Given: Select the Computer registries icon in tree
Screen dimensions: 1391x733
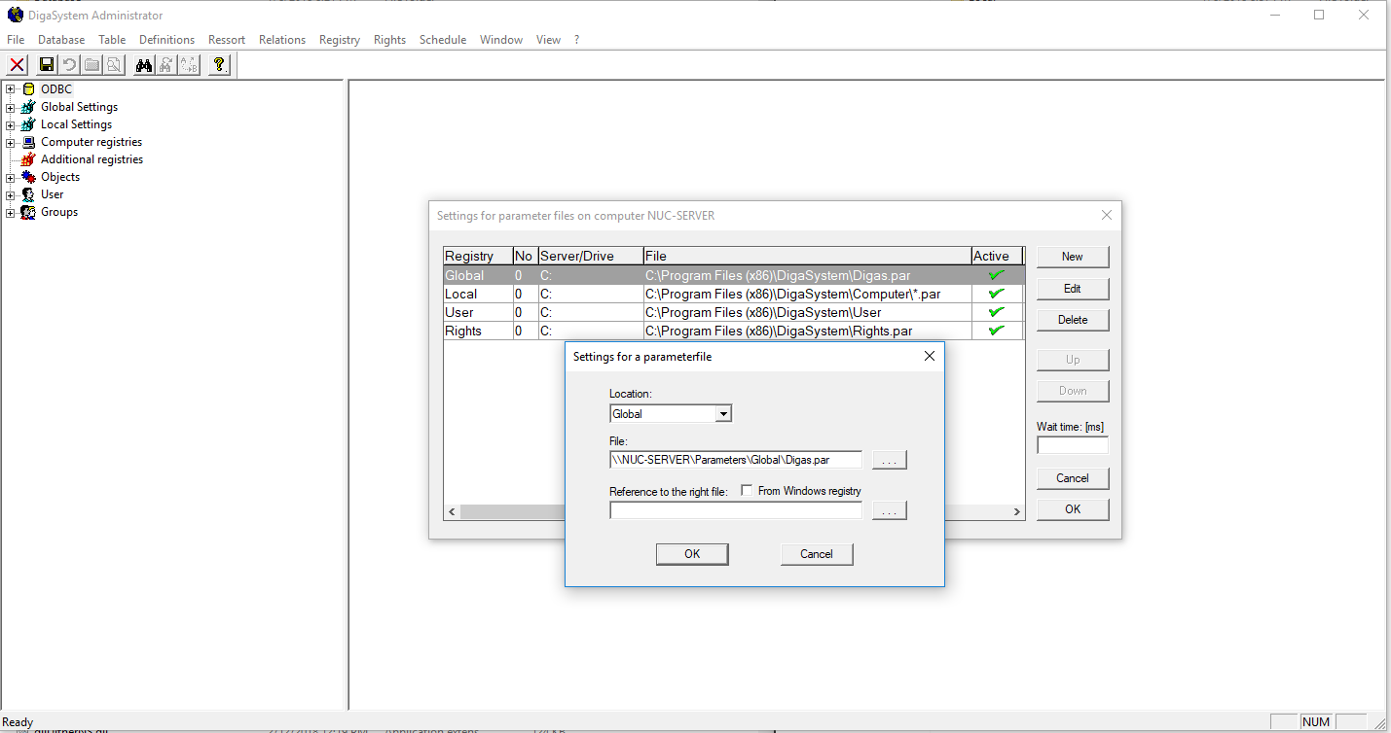Looking at the screenshot, I should click(28, 142).
